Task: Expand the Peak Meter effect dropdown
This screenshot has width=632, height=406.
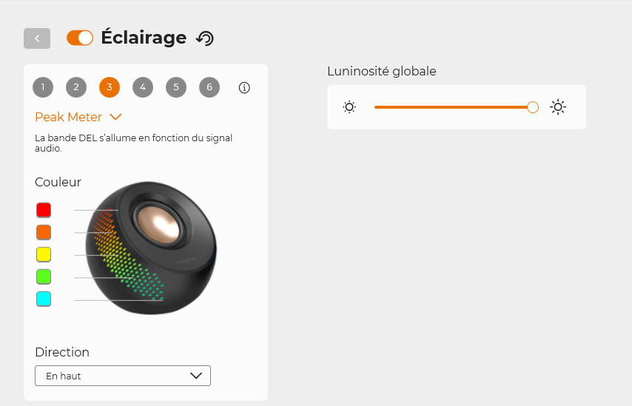Action: [69, 117]
